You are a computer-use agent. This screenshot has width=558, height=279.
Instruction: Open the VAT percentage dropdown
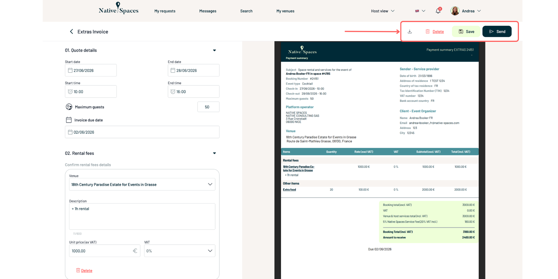[180, 251]
